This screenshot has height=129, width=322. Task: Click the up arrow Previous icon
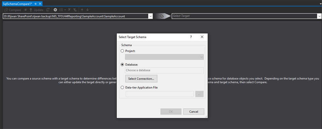pos(82,10)
